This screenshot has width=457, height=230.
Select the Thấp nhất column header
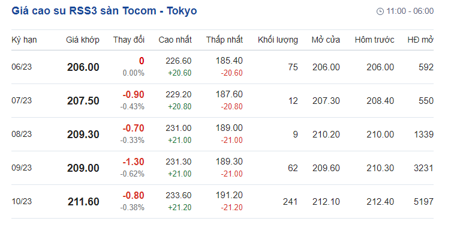tap(224, 40)
